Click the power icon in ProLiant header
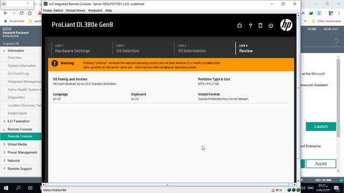This screenshot has width=344, height=193. pos(271,26)
